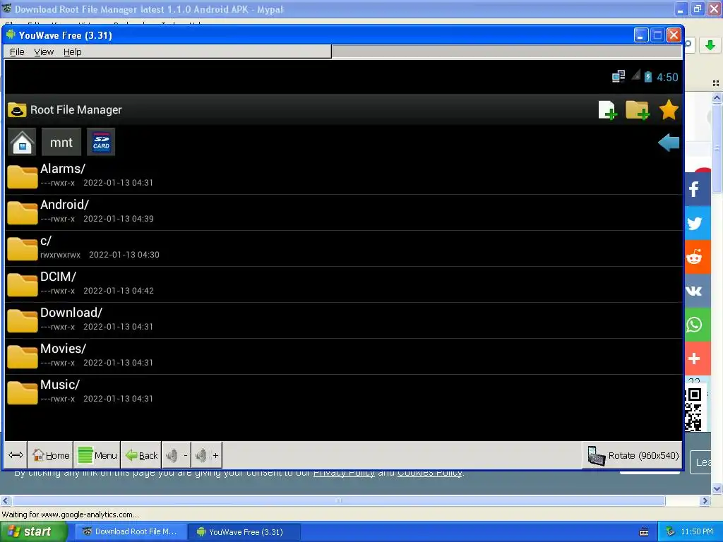
Task: Click the browser horizontal scrollbar
Action: (x=338, y=500)
